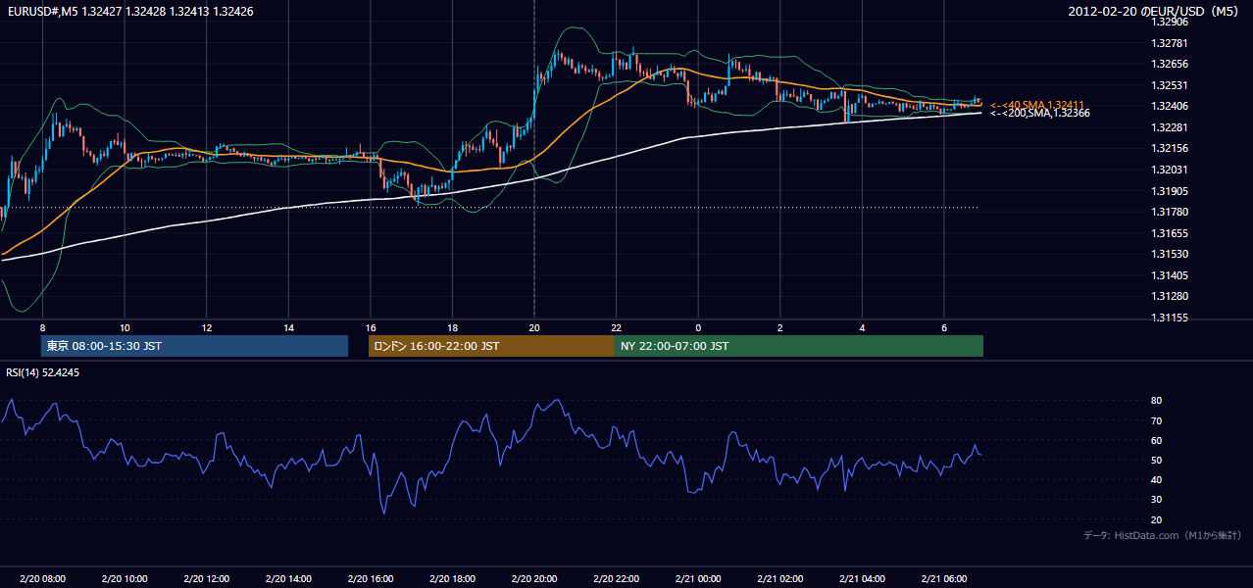Screen dimensions: 1253x588
Task: Click the 2/21 06:00 time label
Action: tap(943, 579)
